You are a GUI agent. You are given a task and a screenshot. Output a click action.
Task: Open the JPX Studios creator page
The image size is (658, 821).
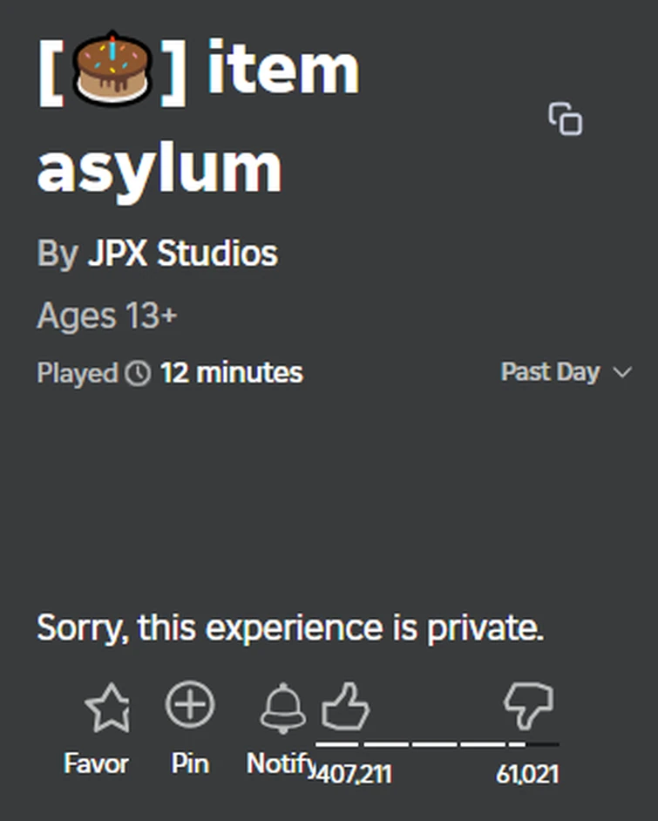coord(184,254)
